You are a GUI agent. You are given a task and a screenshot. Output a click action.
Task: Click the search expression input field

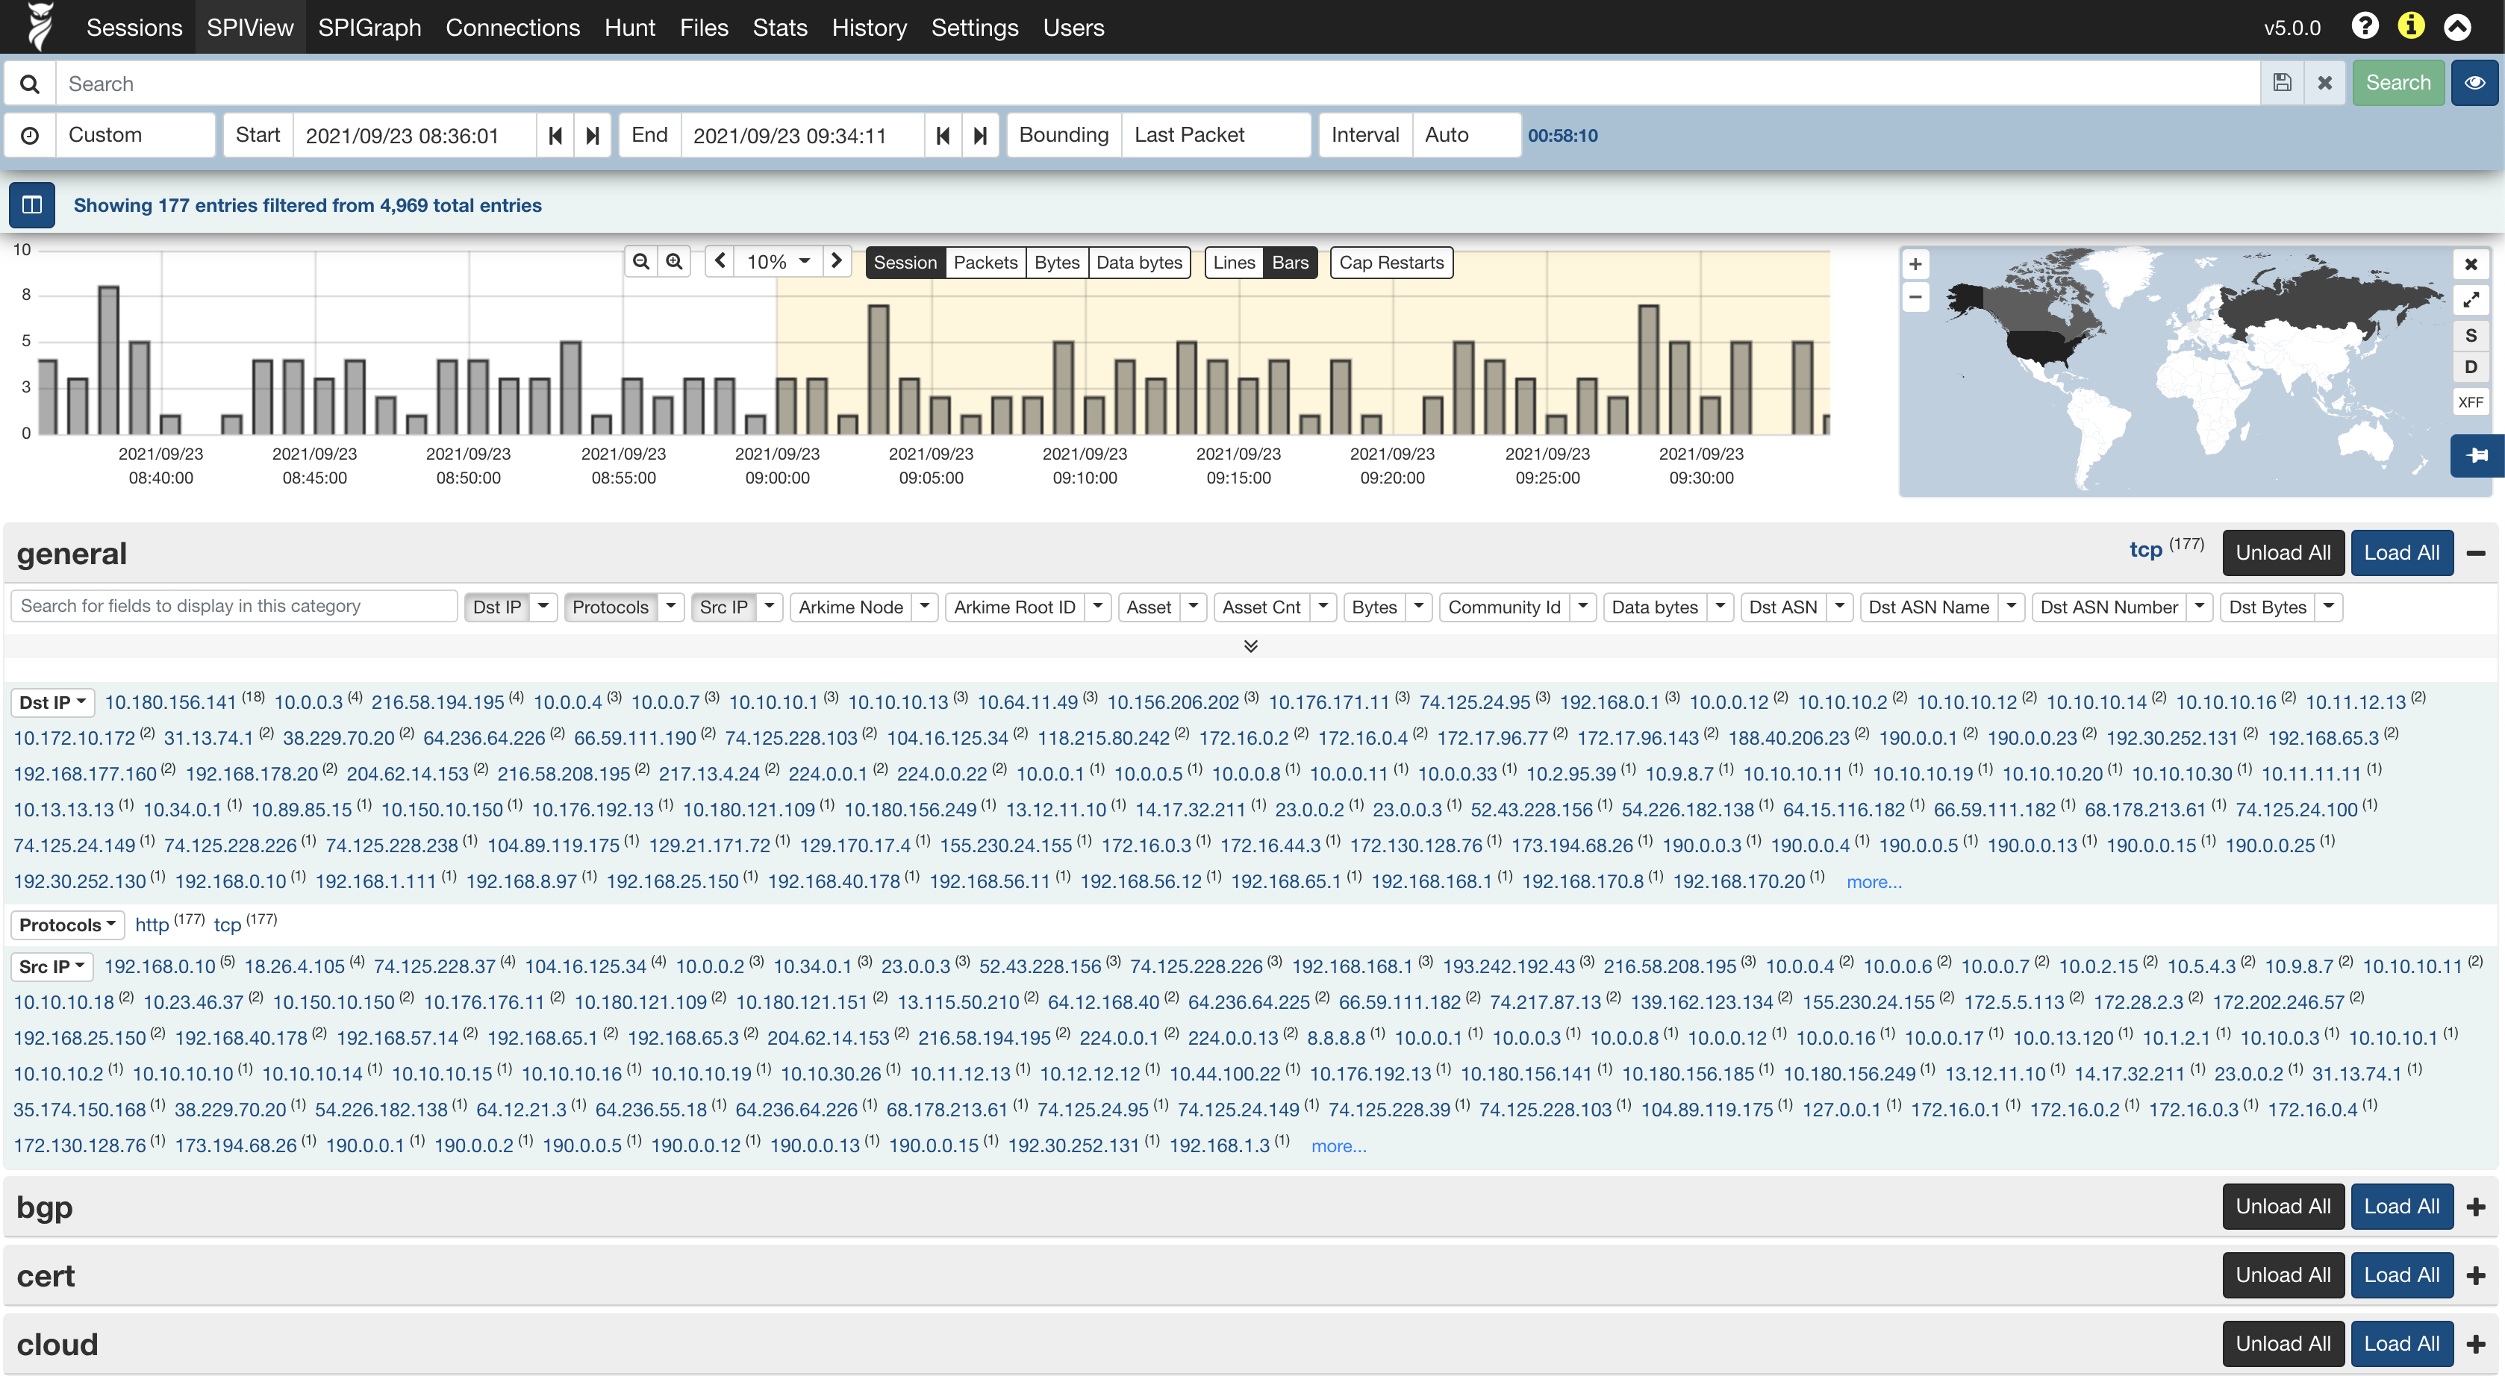click(1157, 84)
